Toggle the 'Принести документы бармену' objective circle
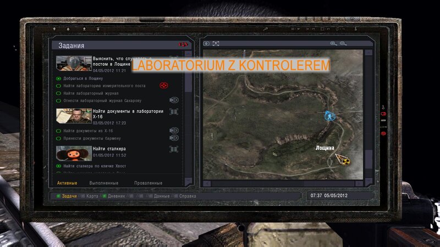The width and height of the screenshot is (440, 247). tap(59, 138)
